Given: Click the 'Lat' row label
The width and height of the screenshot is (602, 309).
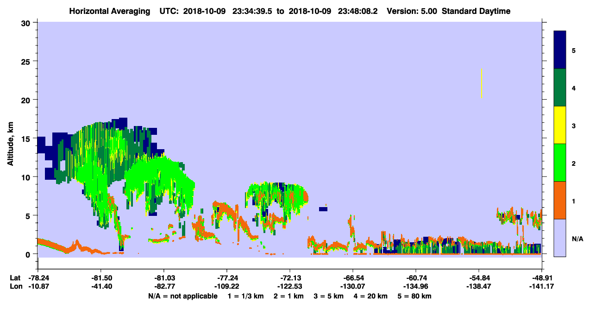Looking at the screenshot, I should (15, 277).
